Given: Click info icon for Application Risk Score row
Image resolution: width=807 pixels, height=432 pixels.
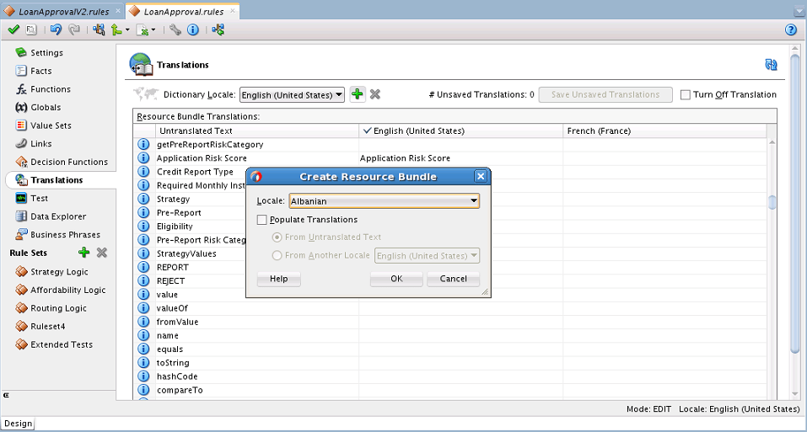Looking at the screenshot, I should (143, 157).
